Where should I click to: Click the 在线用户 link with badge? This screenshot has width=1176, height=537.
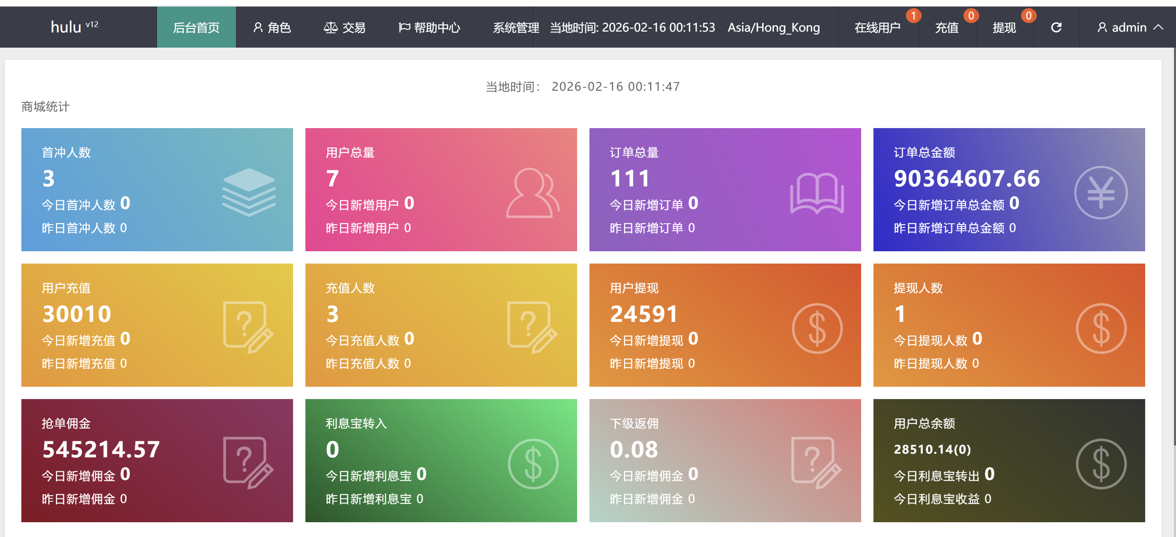tap(878, 28)
